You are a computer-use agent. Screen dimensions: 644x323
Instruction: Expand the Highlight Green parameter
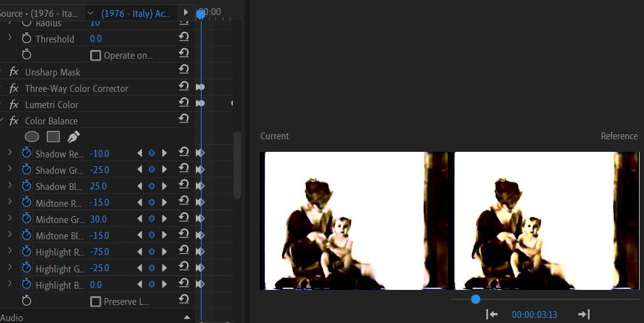(x=10, y=267)
